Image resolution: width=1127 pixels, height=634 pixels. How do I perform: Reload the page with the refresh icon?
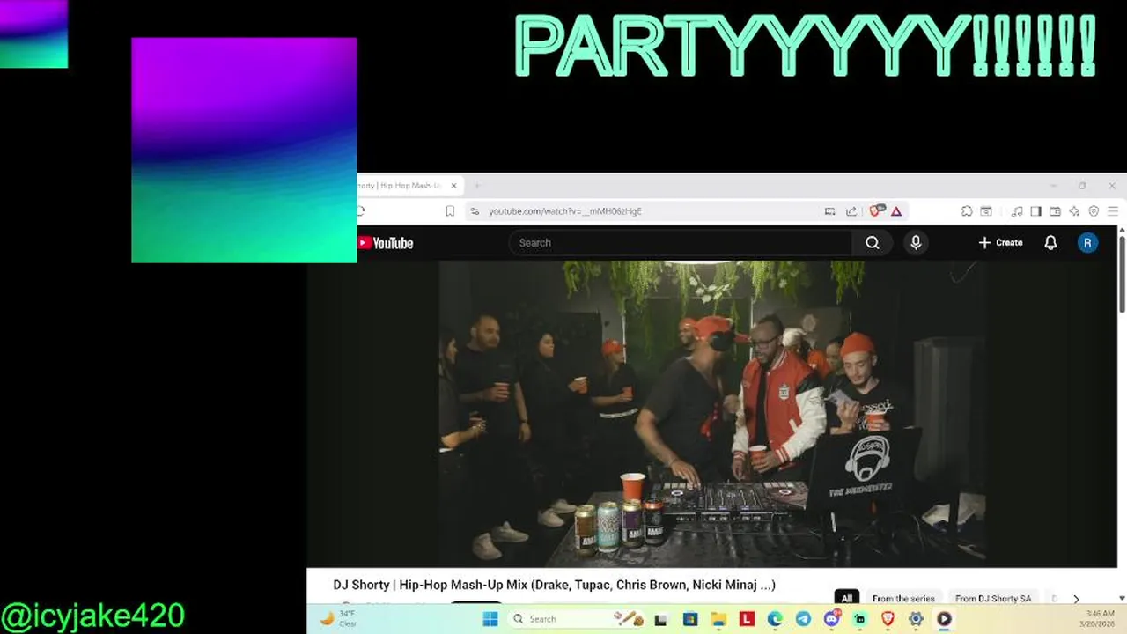click(x=360, y=211)
